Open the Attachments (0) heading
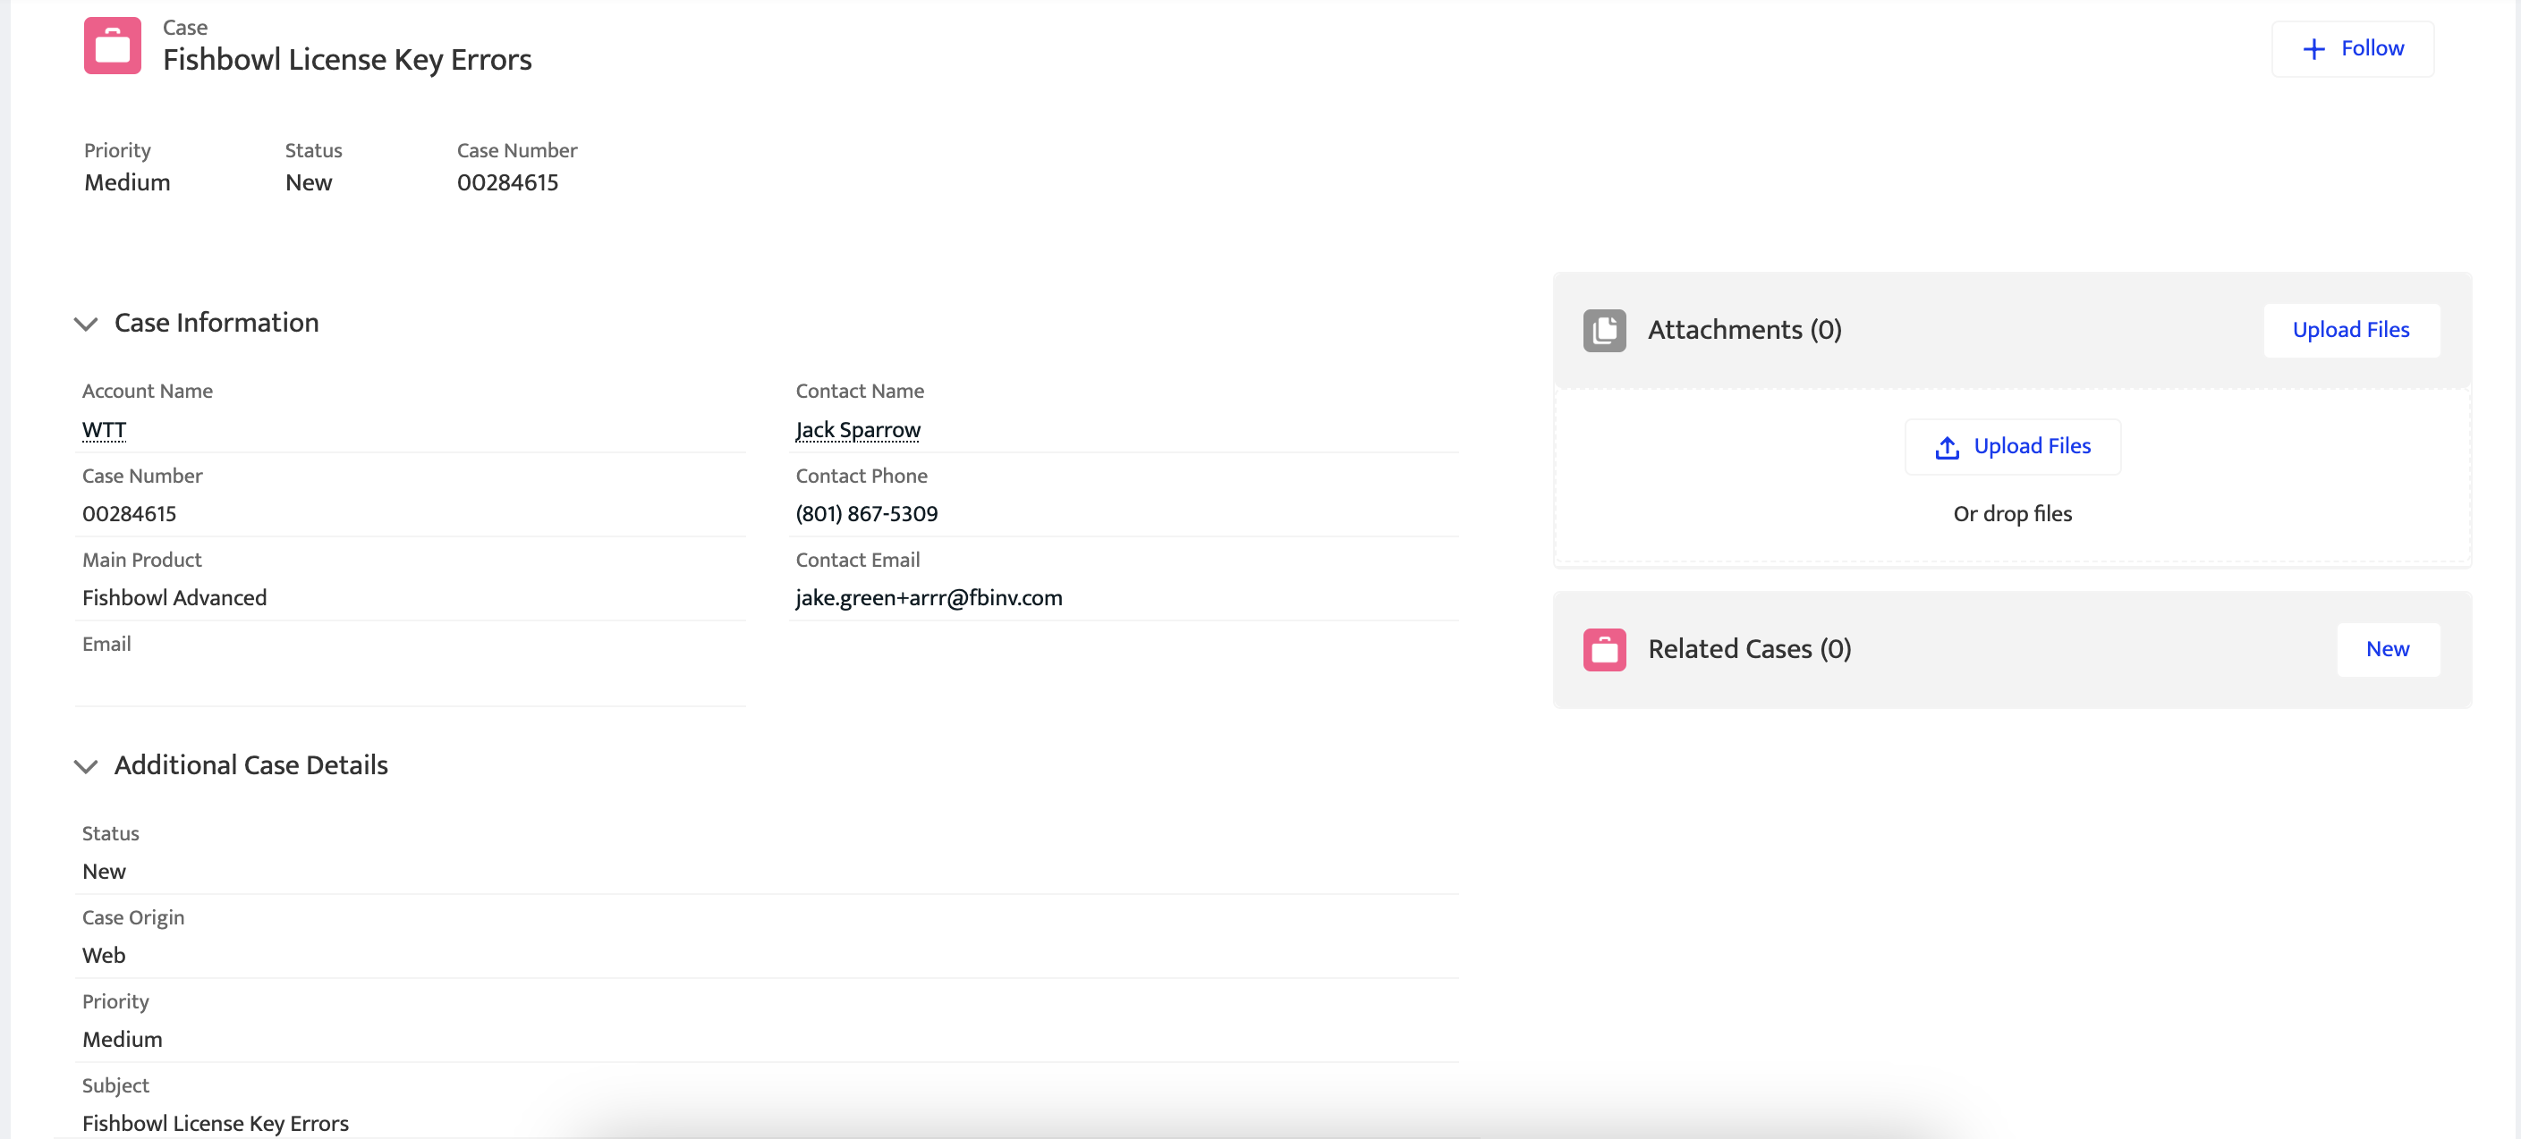 tap(1744, 331)
